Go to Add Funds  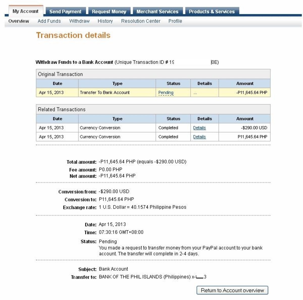click(49, 21)
